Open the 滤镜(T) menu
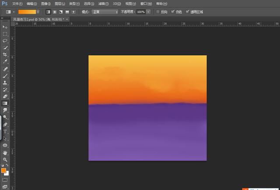 103,4
